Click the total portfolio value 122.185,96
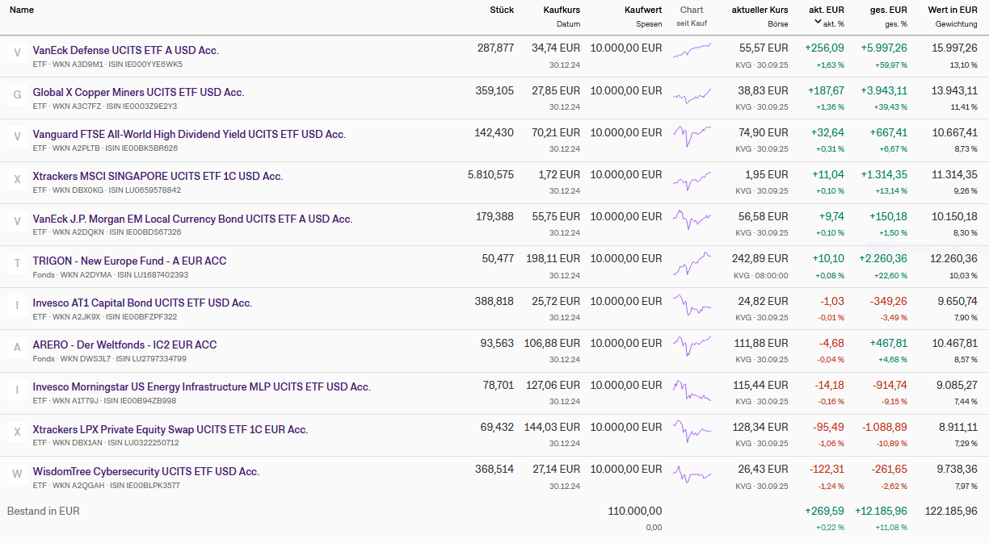 950,511
